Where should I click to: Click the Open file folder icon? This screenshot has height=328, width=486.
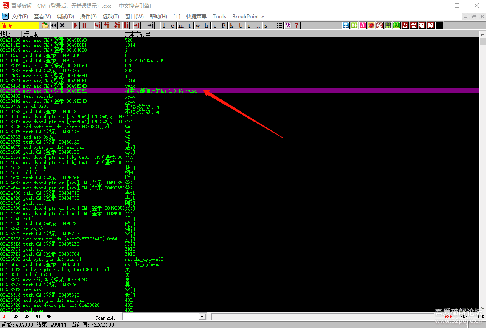45,25
